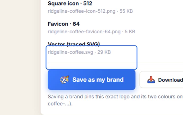Click the red arrow download tray icon

tap(151, 80)
